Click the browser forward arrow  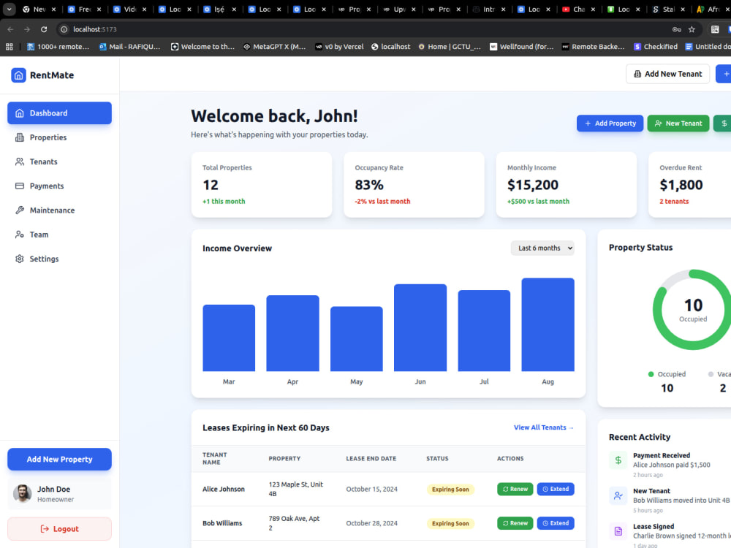27,29
